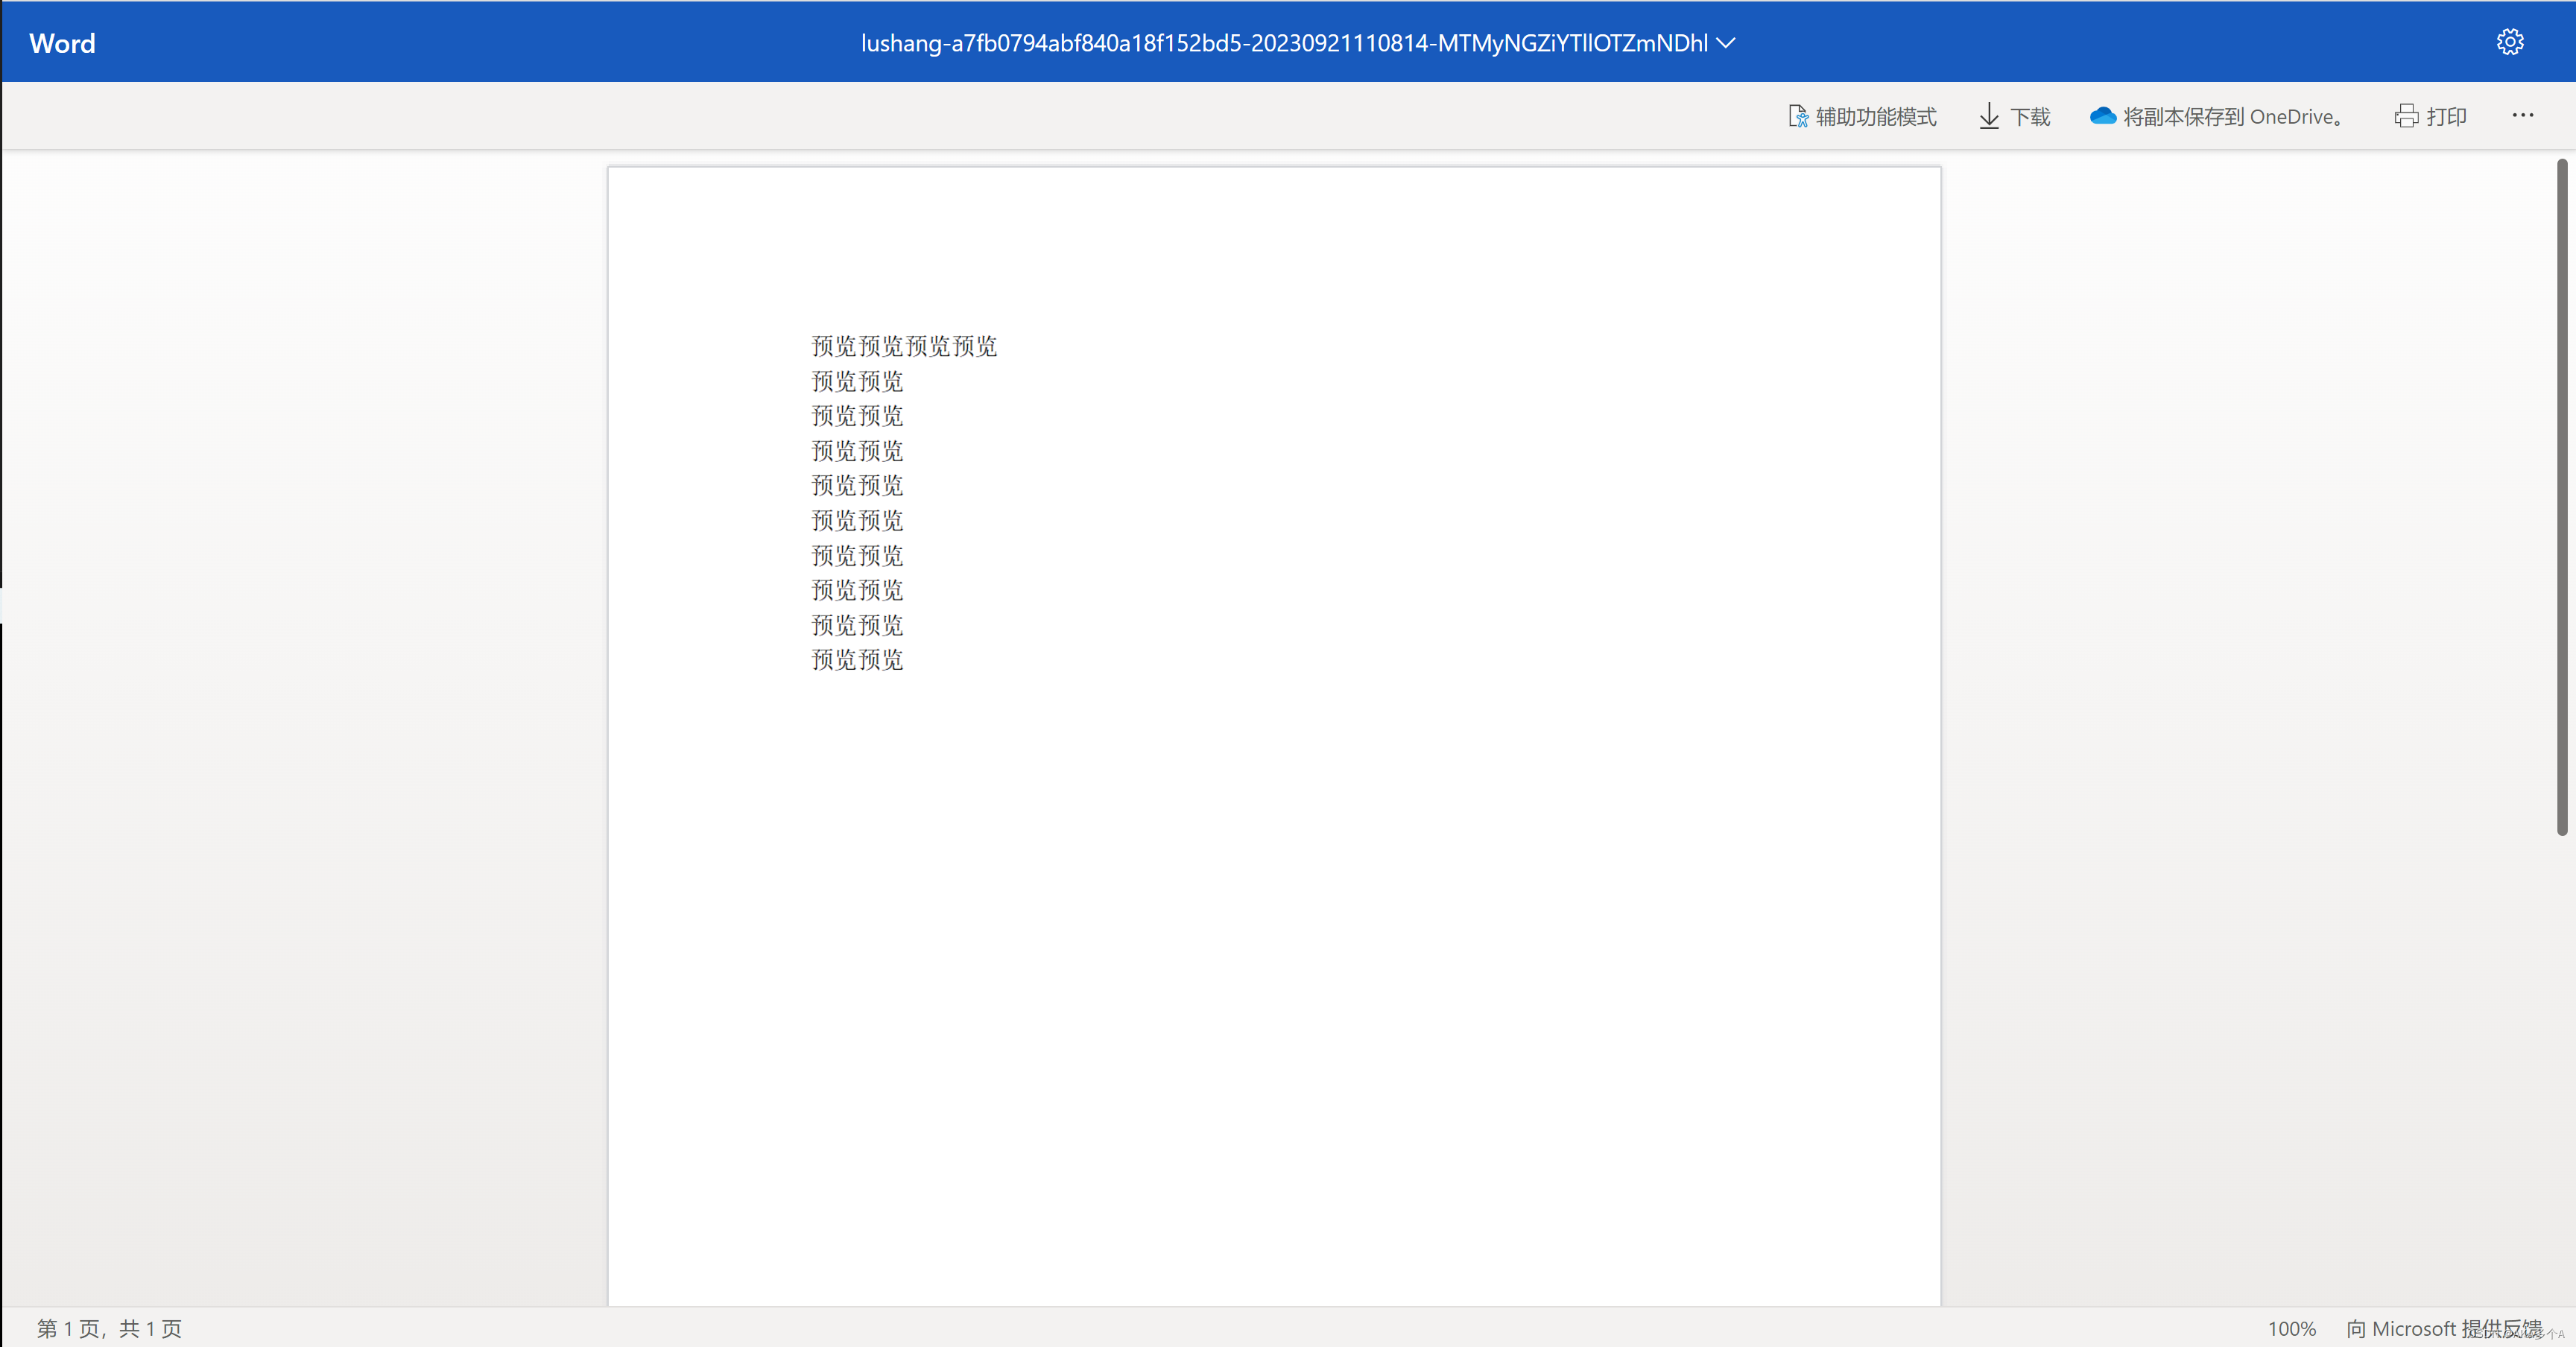
Task: Click the vertical scrollbar thumb
Action: coord(2562,497)
